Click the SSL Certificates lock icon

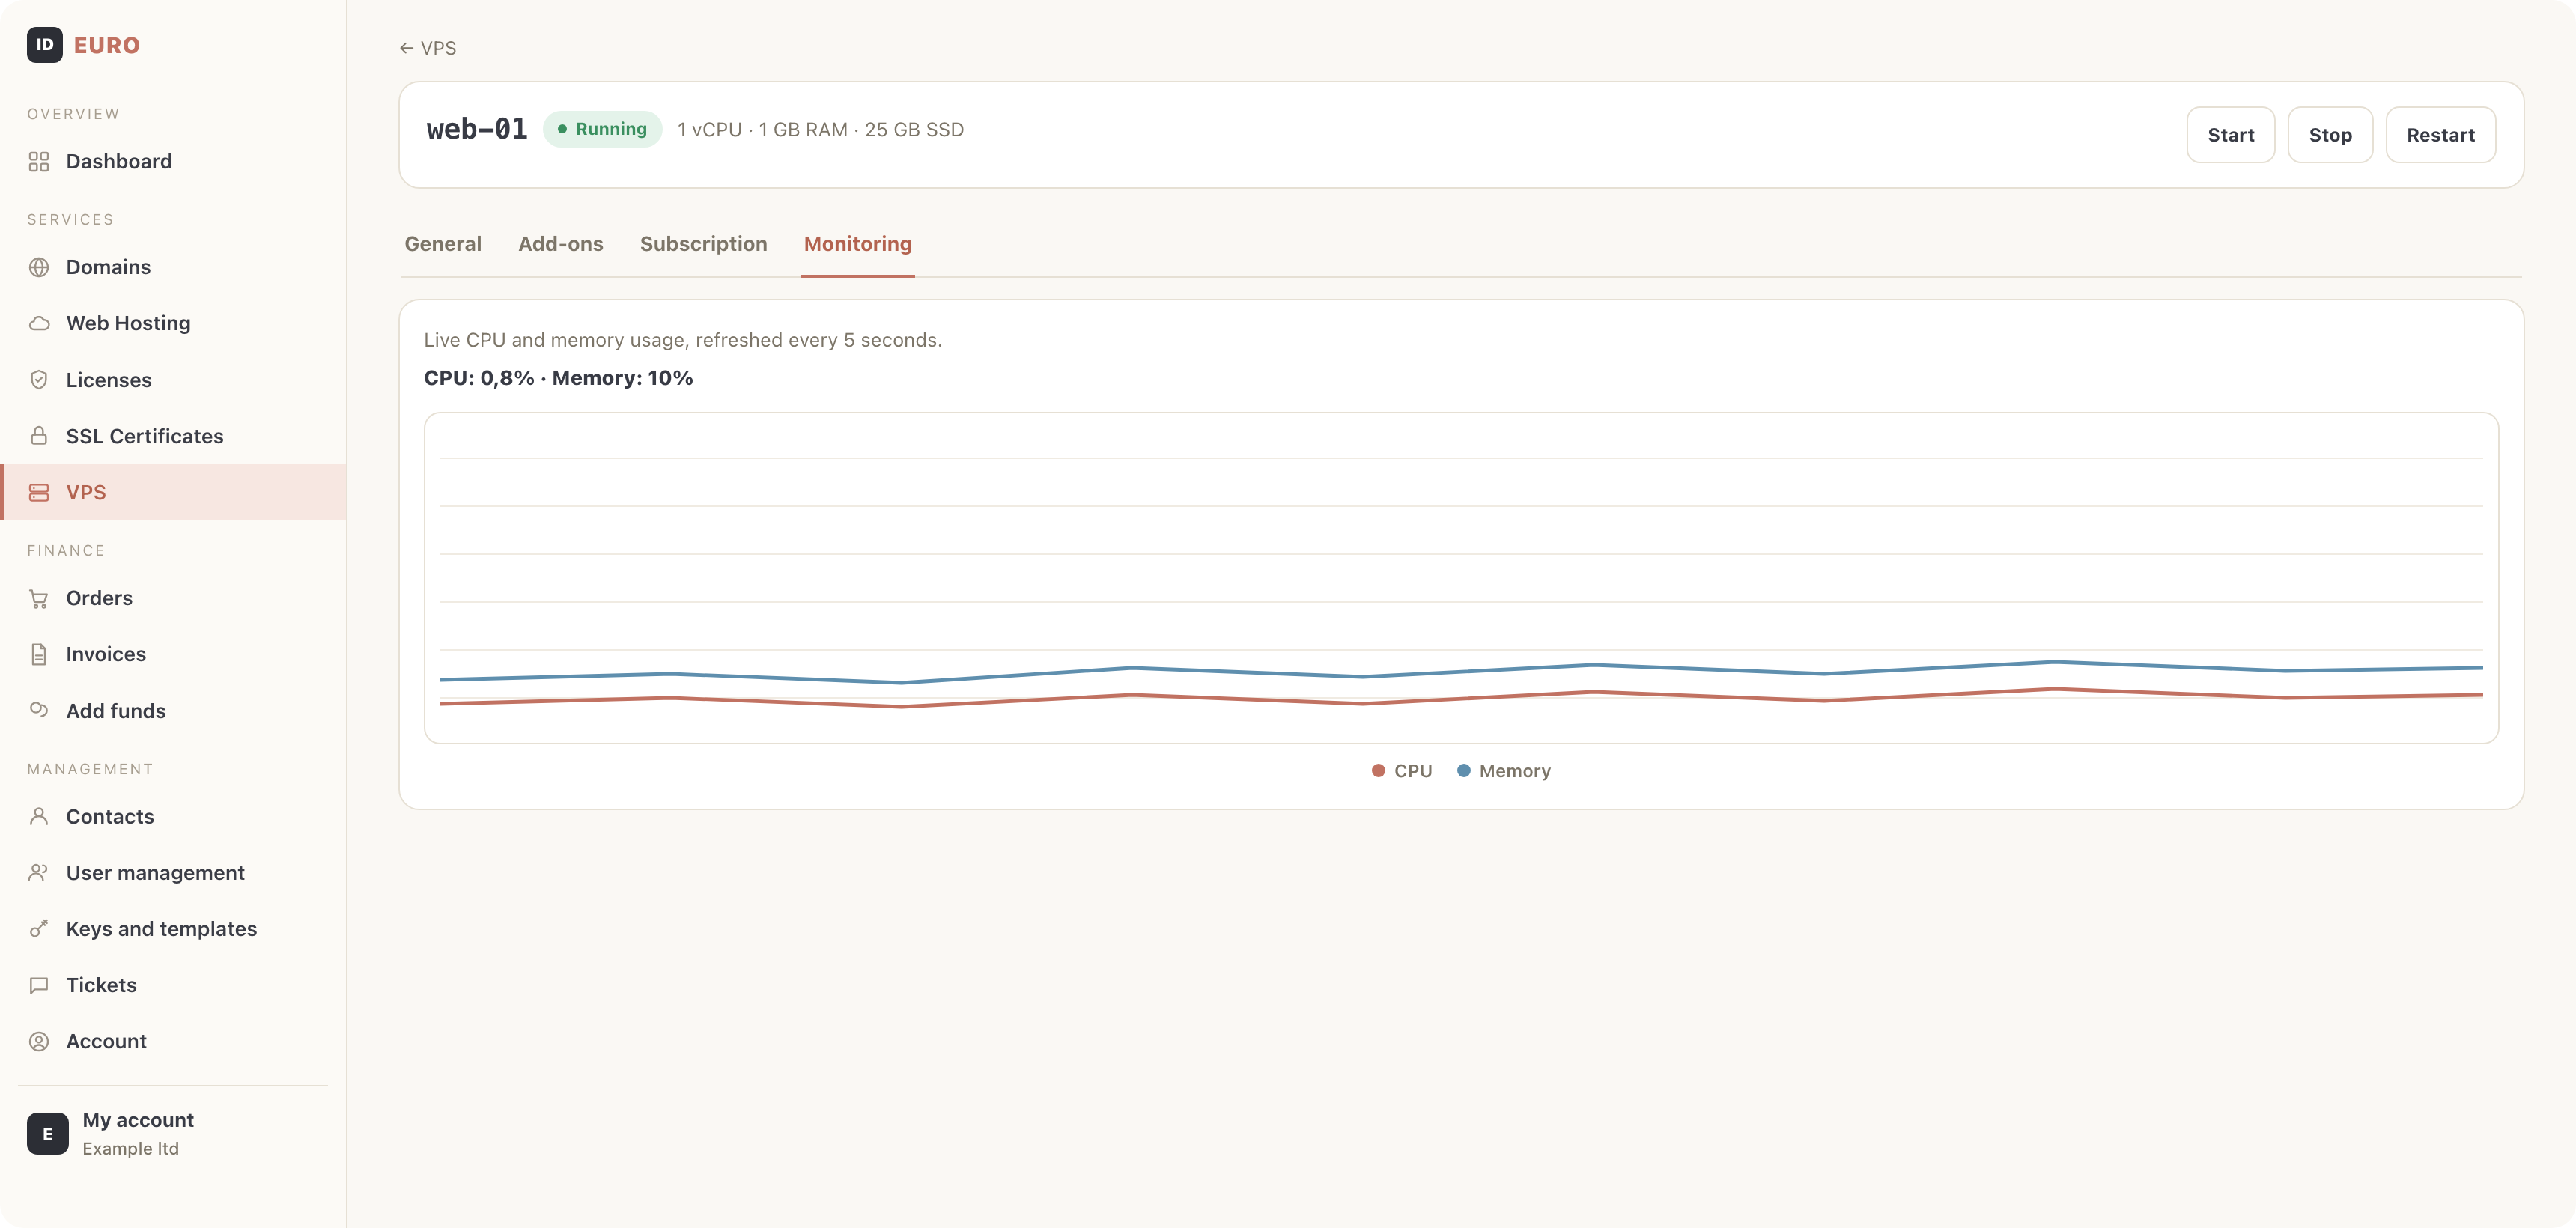coord(39,436)
